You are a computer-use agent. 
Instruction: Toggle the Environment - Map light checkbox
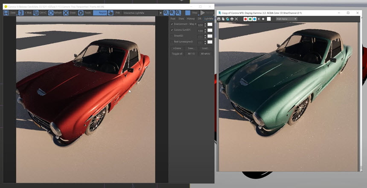[172, 24]
